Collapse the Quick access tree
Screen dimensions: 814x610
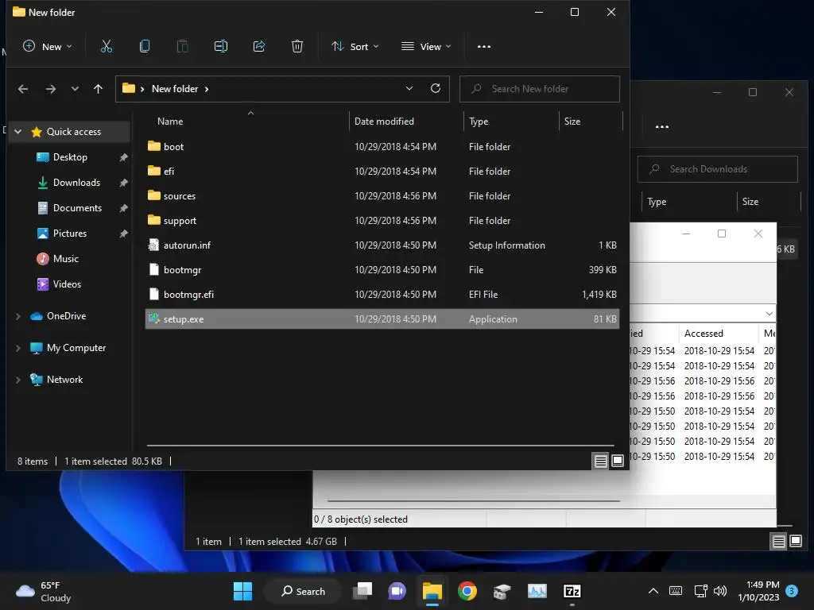[17, 132]
